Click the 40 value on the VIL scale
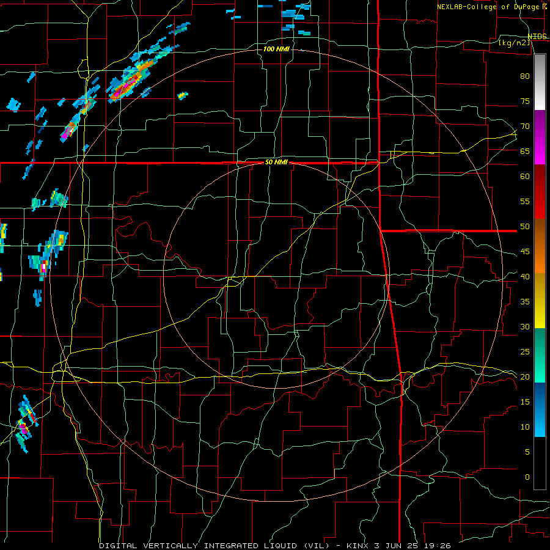 click(x=525, y=277)
